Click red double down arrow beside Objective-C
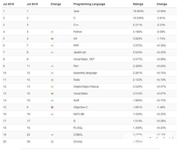The width and height of the screenshot is (177, 150). pyautogui.click(x=52, y=107)
